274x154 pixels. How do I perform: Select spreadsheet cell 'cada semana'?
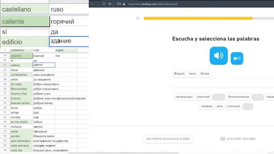(21, 145)
